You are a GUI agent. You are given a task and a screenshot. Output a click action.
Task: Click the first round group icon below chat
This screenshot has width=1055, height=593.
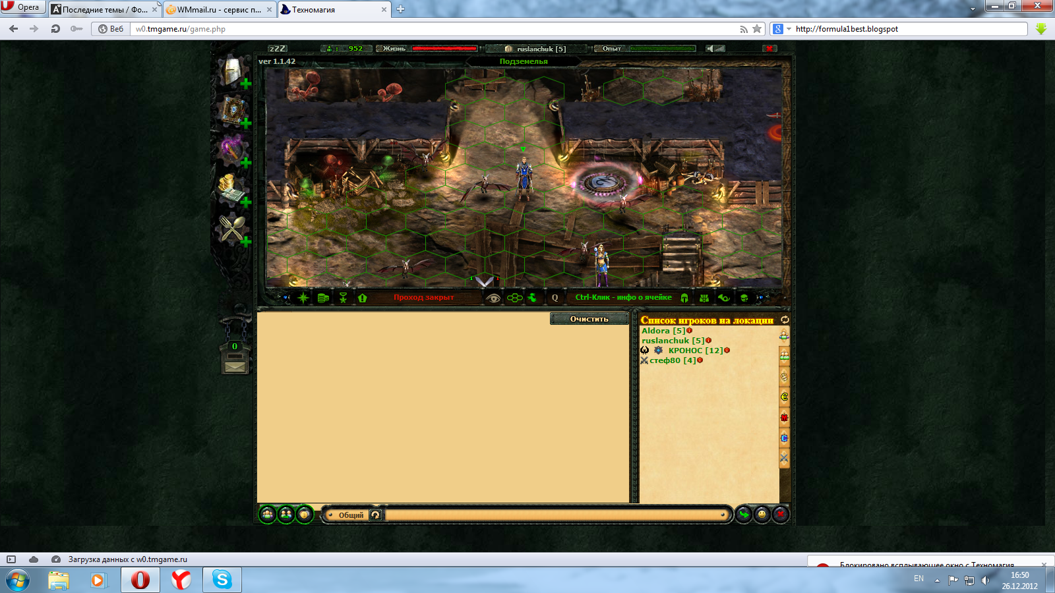click(268, 514)
